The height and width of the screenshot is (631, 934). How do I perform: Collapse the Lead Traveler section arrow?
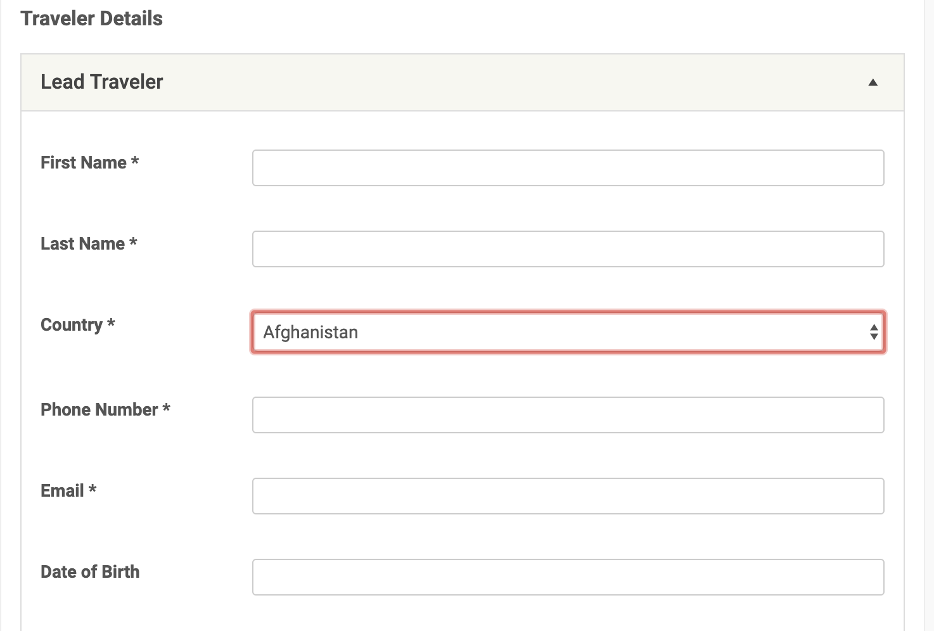873,82
